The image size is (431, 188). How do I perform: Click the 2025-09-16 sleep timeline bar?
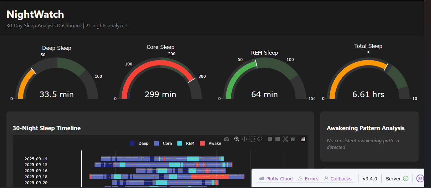tap(181, 171)
